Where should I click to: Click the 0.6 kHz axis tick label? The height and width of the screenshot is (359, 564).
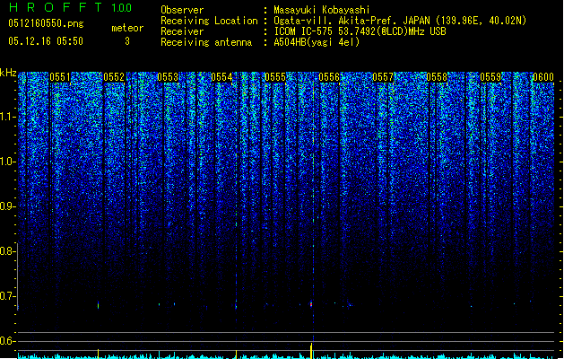[x=8, y=341]
